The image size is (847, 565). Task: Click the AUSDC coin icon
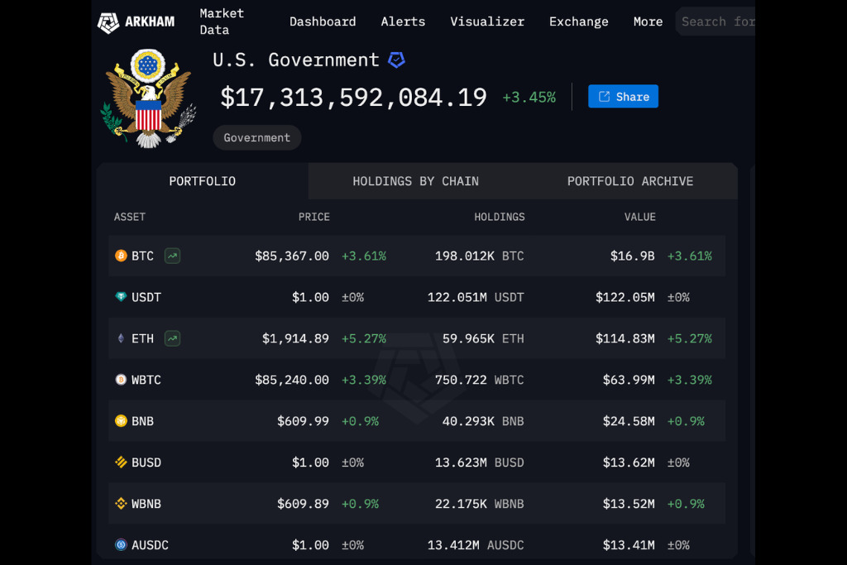(x=121, y=545)
